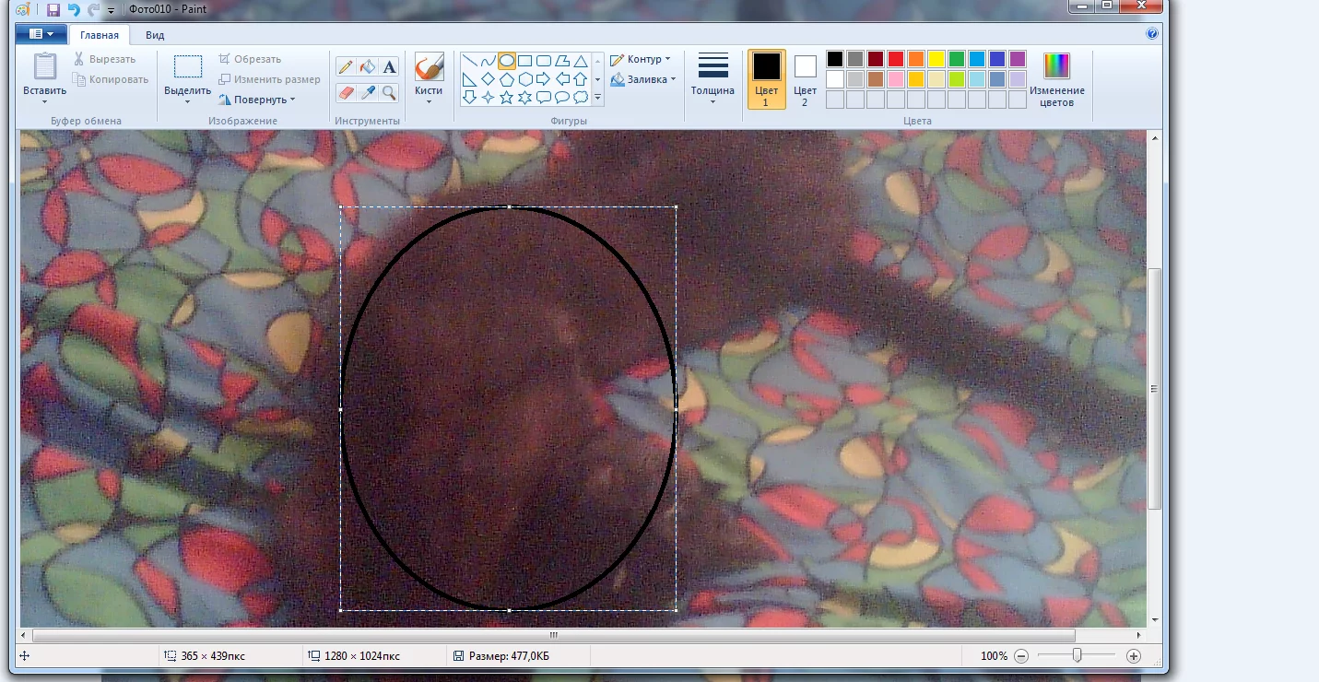The height and width of the screenshot is (682, 1319).
Task: Open the blue Paint file menu button
Action: pyautogui.click(x=41, y=34)
